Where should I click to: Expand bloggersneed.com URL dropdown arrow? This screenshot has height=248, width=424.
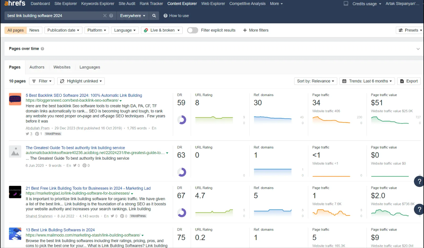(121, 101)
